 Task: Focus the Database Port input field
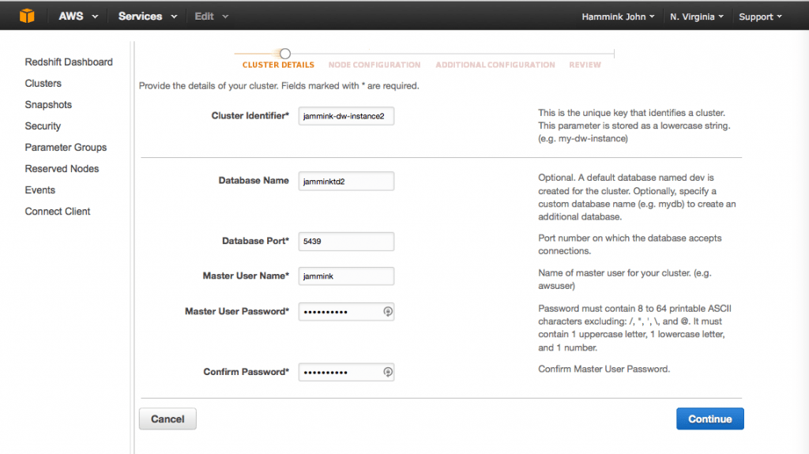tap(346, 242)
